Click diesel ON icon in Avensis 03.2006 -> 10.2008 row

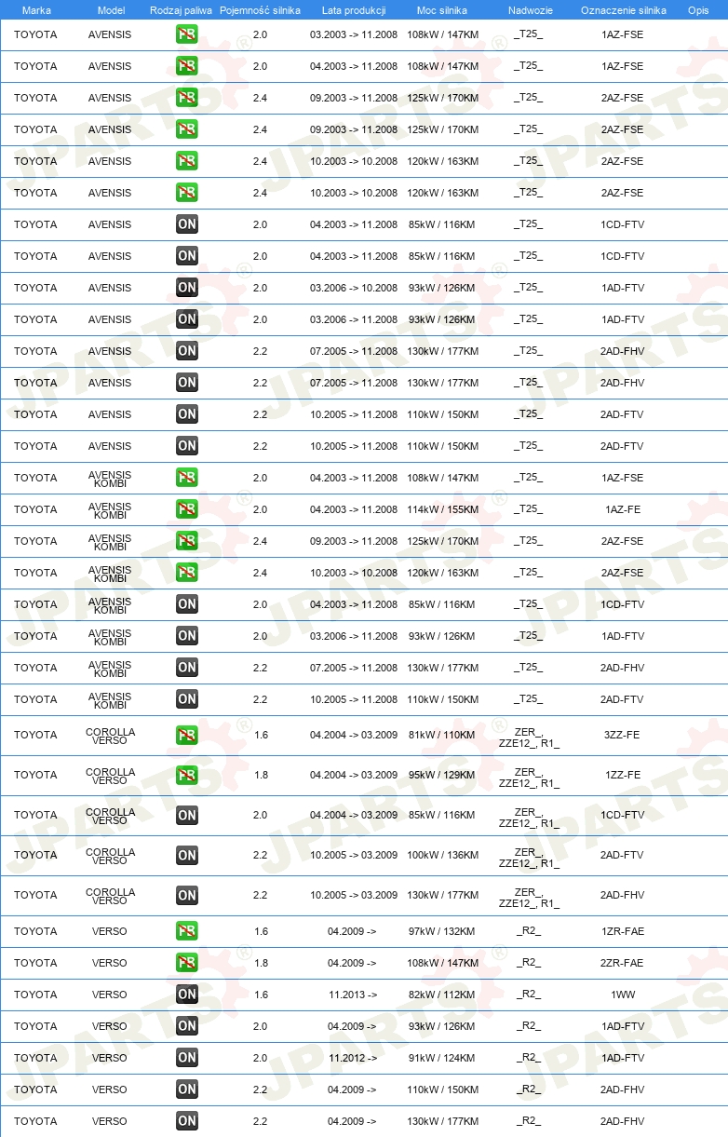pyautogui.click(x=187, y=288)
